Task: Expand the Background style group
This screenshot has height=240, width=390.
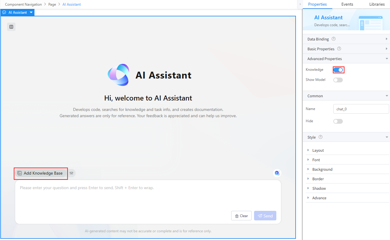Action: point(347,169)
